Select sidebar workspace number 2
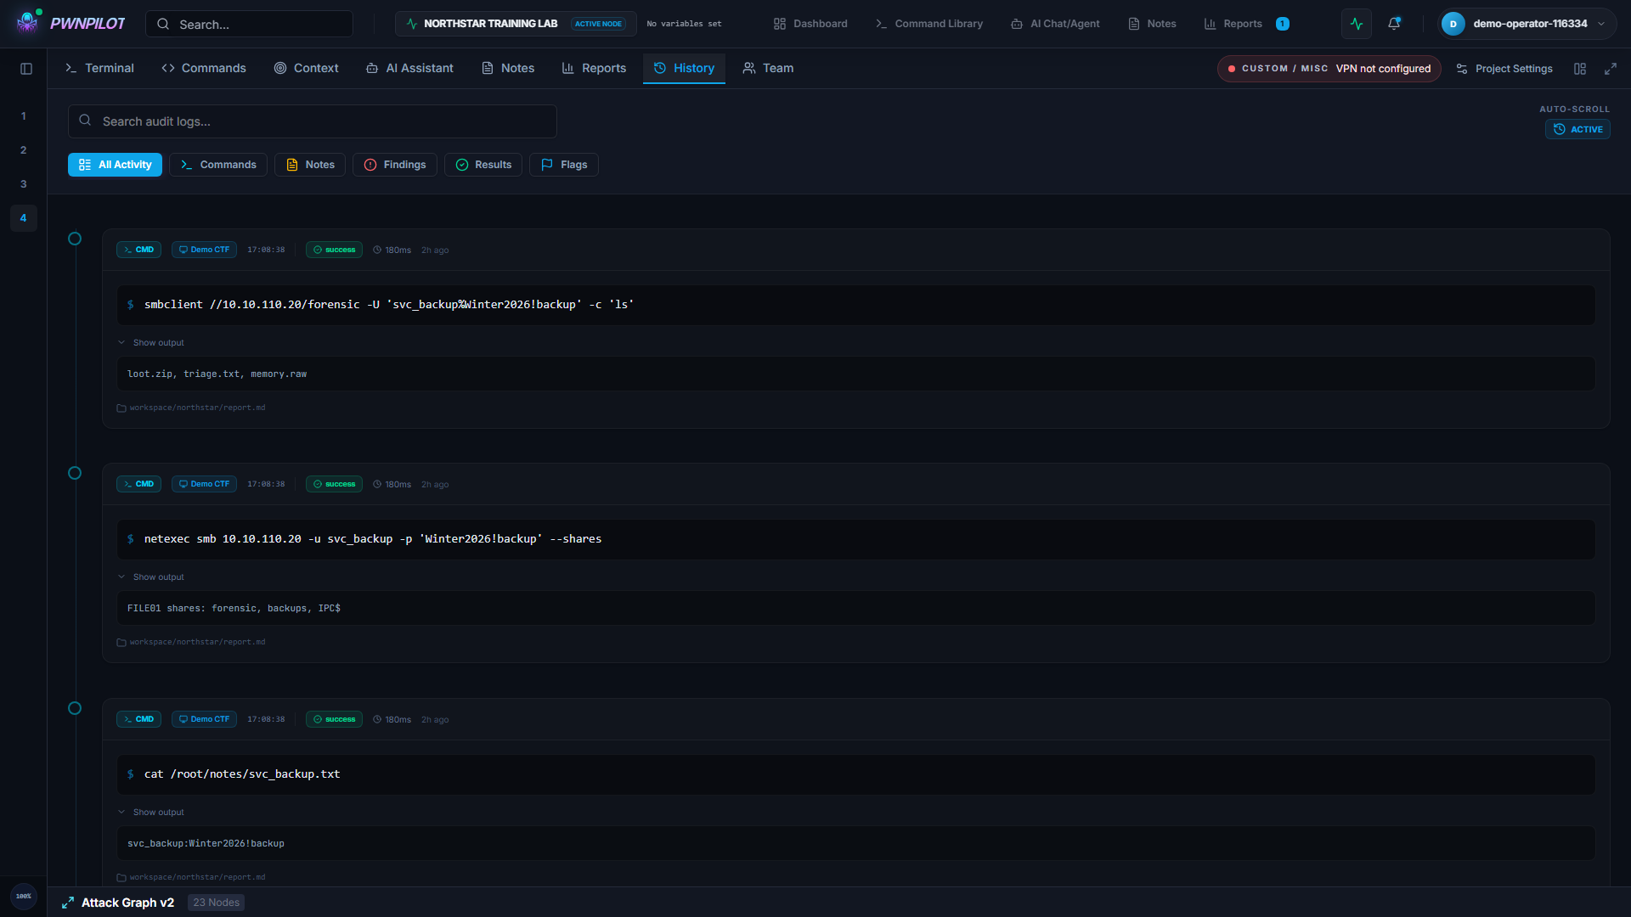This screenshot has width=1631, height=917. 24,150
